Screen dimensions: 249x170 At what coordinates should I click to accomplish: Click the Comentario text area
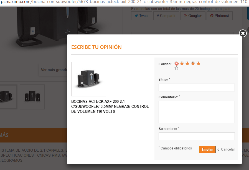tap(197, 112)
